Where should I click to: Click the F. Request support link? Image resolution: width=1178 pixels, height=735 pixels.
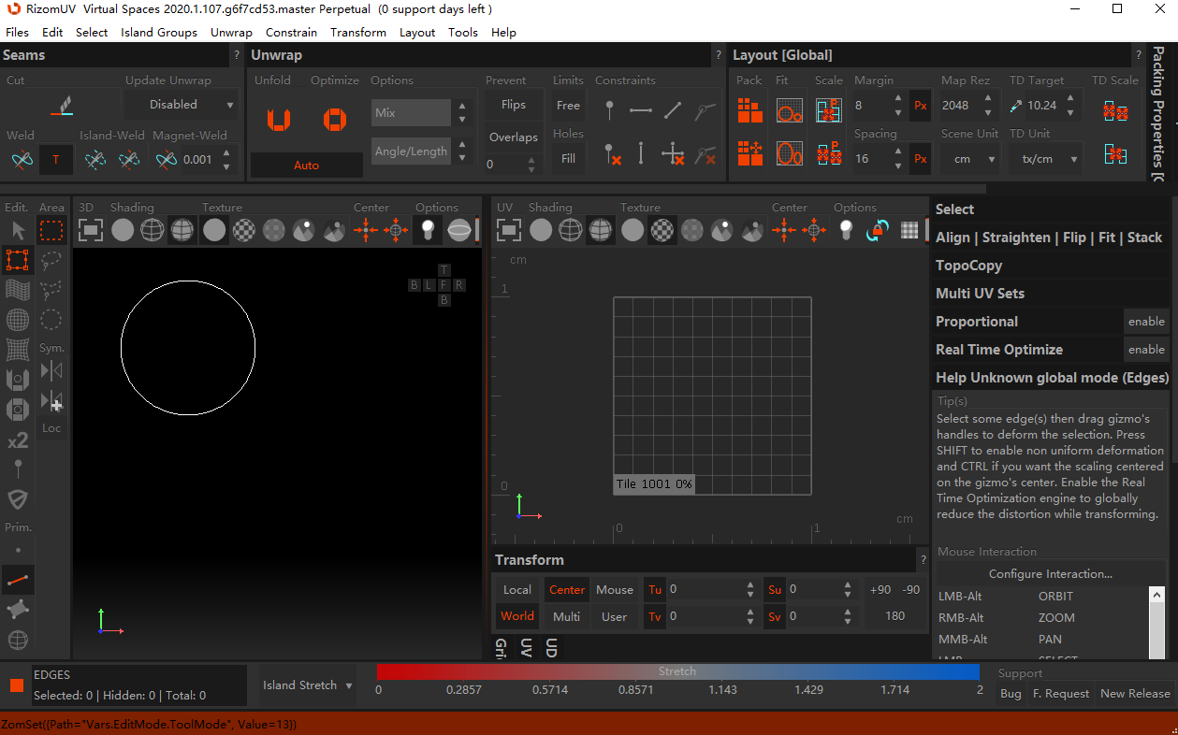click(1061, 694)
